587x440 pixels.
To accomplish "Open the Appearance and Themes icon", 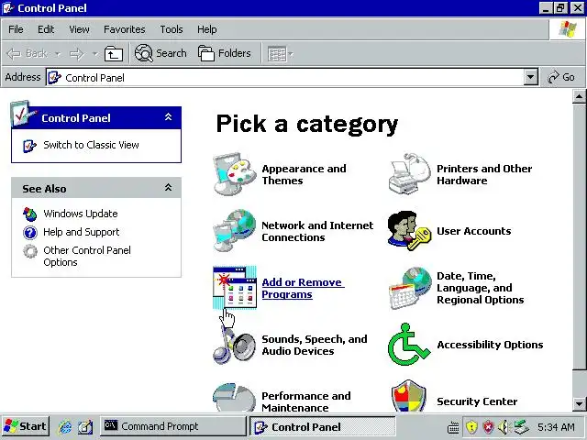I will [235, 174].
